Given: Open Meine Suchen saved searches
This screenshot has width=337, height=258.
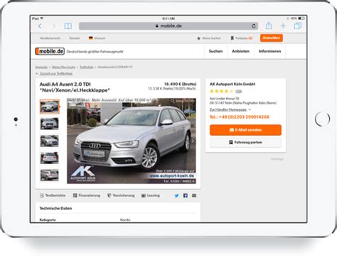Looking at the screenshot, I should click(x=209, y=38).
